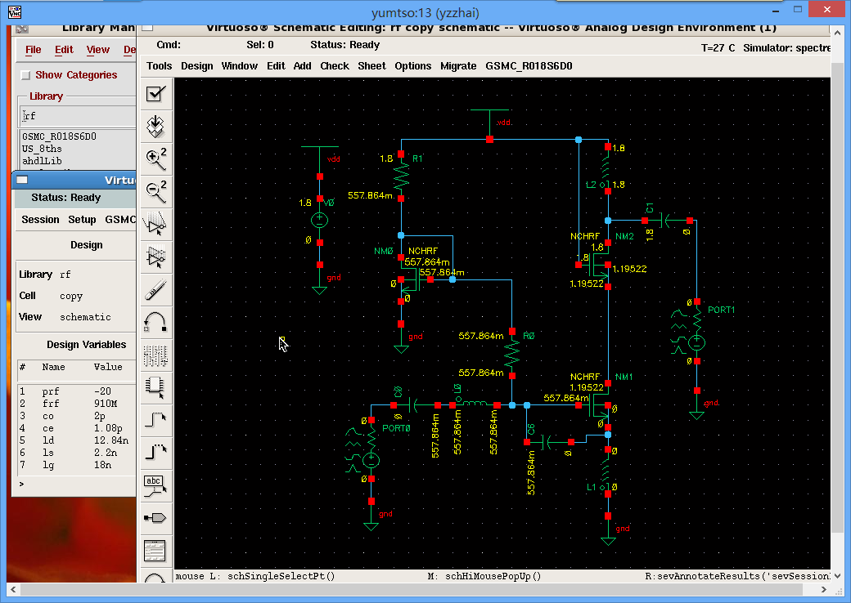
Task: Select the ce design variable with value 1.08p
Action: pos(76,428)
